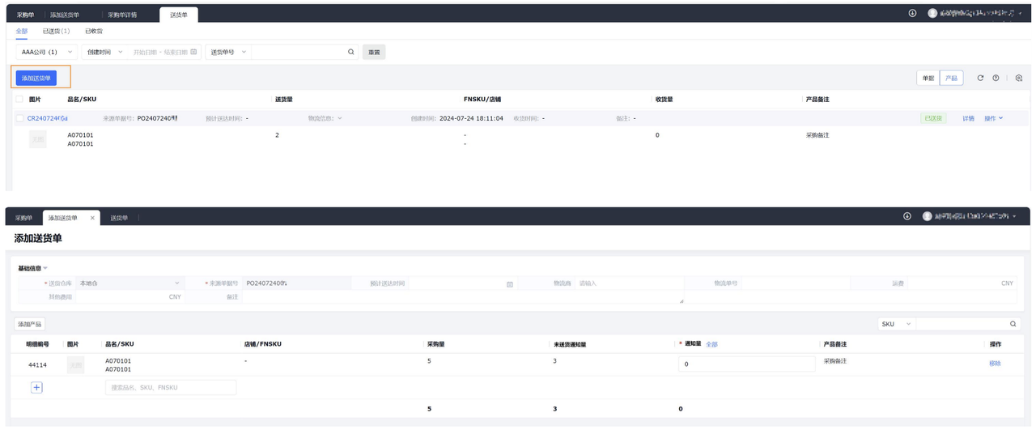Close the 添加送货单 tab with its X
The height and width of the screenshot is (430, 1036).
(x=92, y=218)
